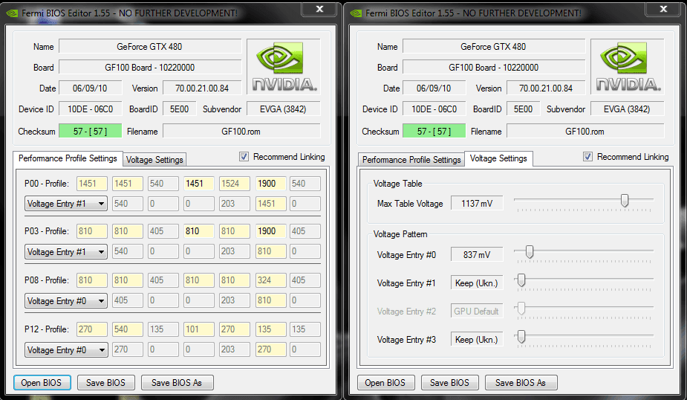The image size is (687, 400).
Task: Click the P12 profile field showing 540
Action: (128, 329)
